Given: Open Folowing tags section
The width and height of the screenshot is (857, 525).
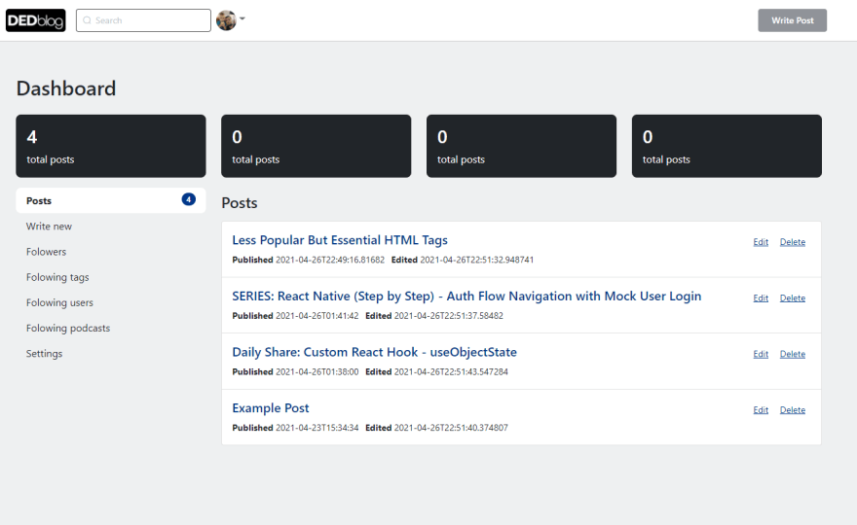Looking at the screenshot, I should pyautogui.click(x=57, y=277).
